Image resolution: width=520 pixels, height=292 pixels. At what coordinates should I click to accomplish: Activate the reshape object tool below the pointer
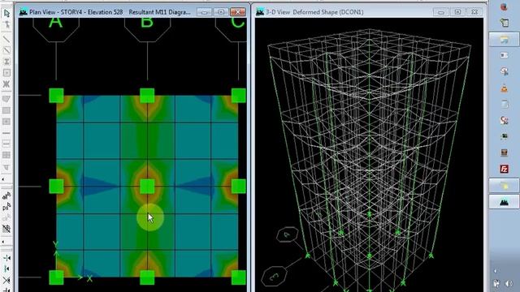click(x=6, y=25)
